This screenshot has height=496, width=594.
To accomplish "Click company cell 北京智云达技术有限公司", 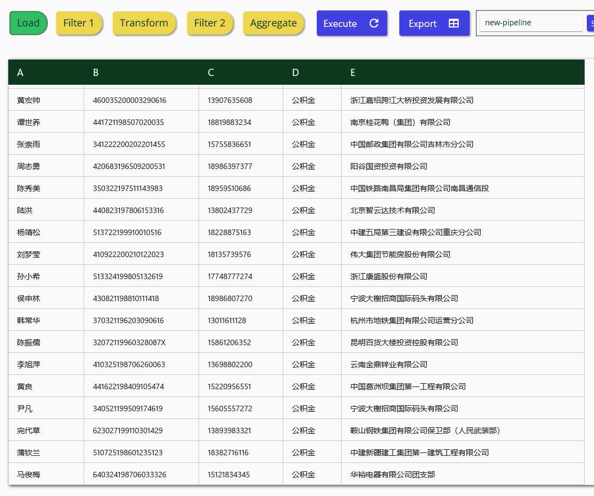I will click(x=463, y=210).
